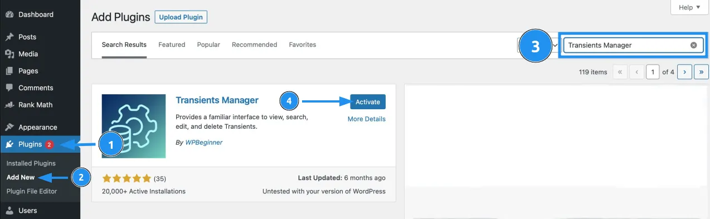Click the Pages icon in sidebar
This screenshot has height=219, width=710.
coord(9,71)
